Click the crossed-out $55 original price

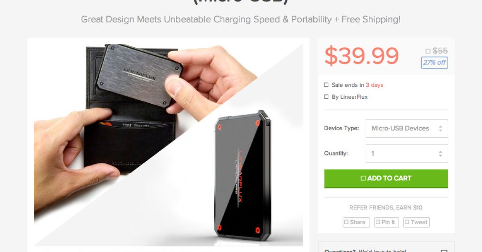pos(440,51)
